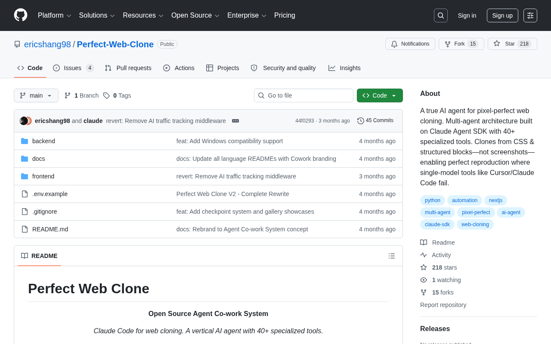Select the multi-agent topic tag
Image resolution: width=551 pixels, height=344 pixels.
click(437, 212)
